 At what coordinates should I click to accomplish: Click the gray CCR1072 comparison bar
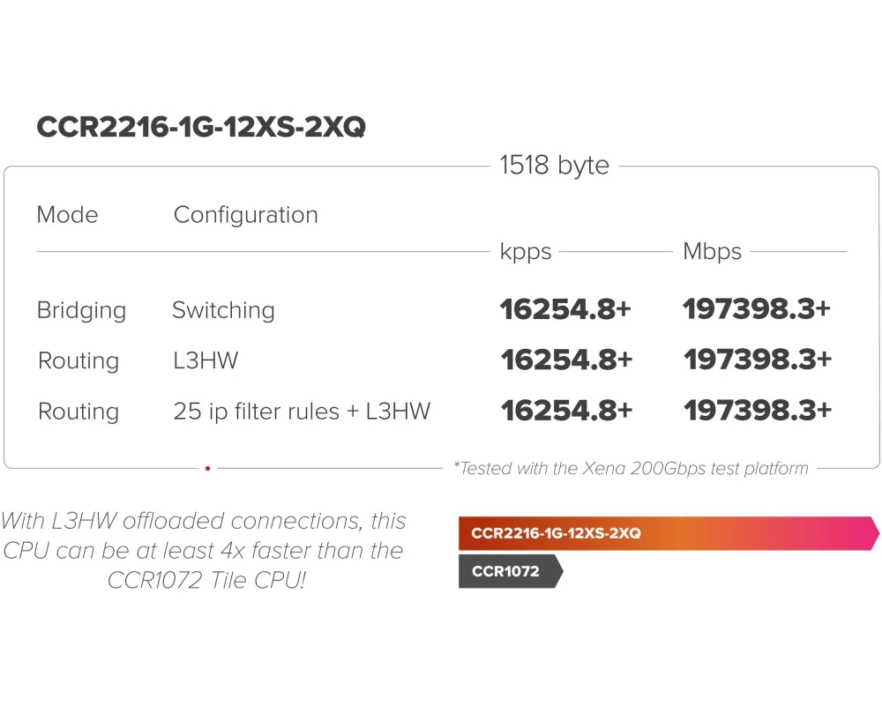coord(510,571)
